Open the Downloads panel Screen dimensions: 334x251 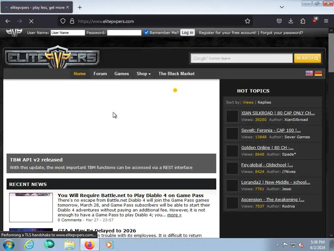[x=291, y=21]
